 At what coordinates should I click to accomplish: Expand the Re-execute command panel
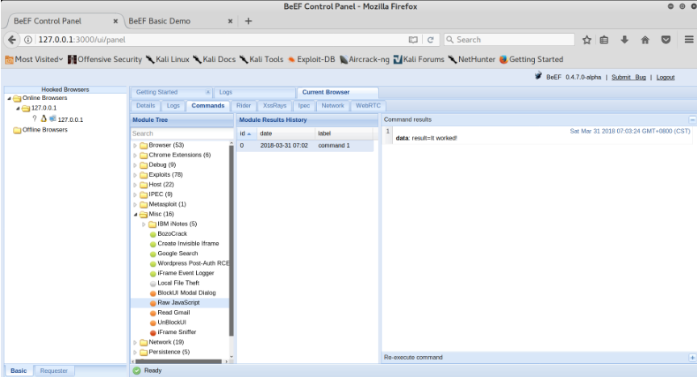click(692, 358)
